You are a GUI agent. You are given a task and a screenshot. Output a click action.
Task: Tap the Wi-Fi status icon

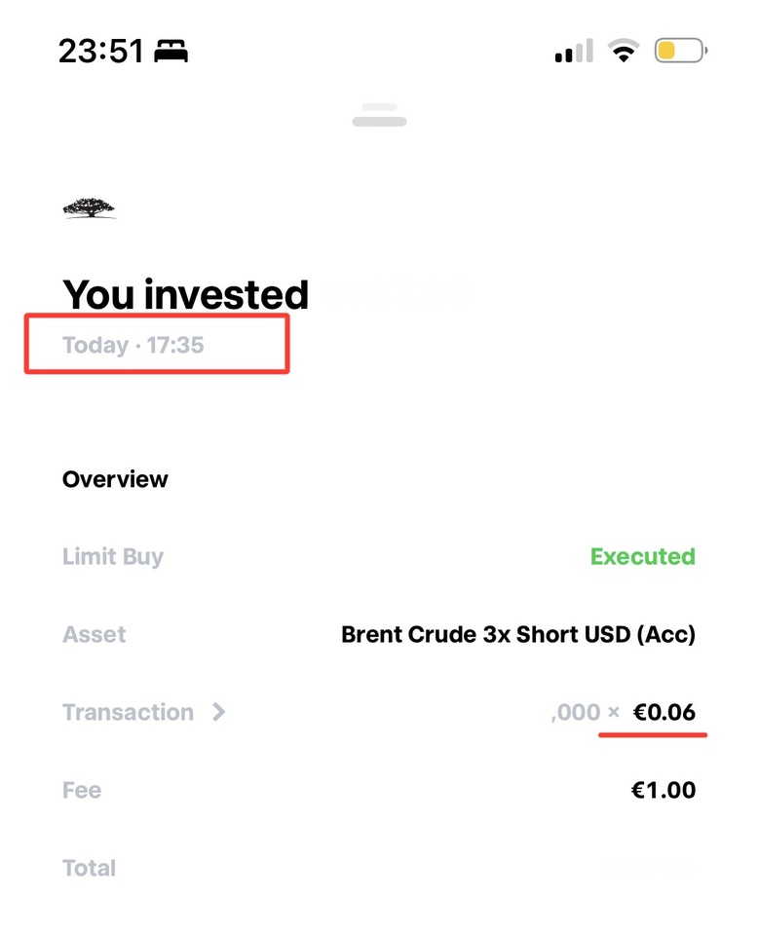pyautogui.click(x=622, y=51)
